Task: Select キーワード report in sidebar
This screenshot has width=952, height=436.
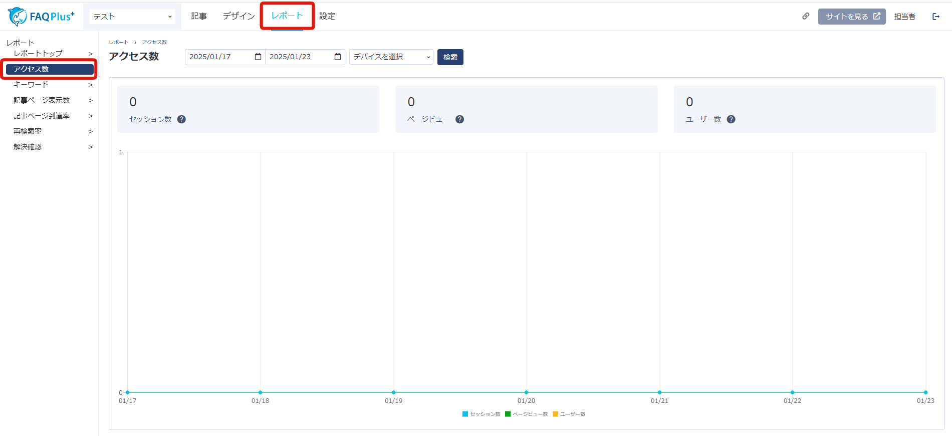Action: pyautogui.click(x=31, y=85)
